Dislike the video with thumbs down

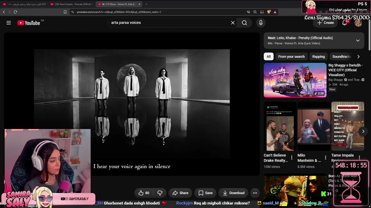[x=160, y=193]
